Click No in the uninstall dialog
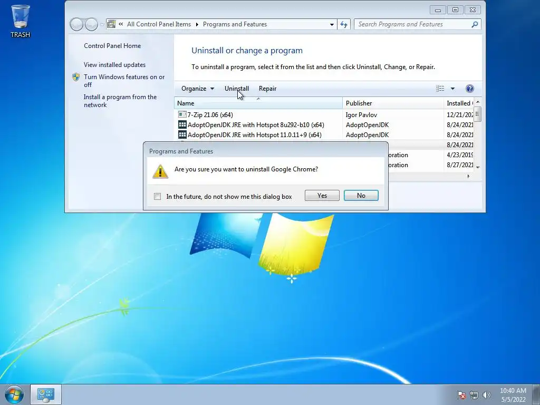The height and width of the screenshot is (405, 540). tap(361, 195)
